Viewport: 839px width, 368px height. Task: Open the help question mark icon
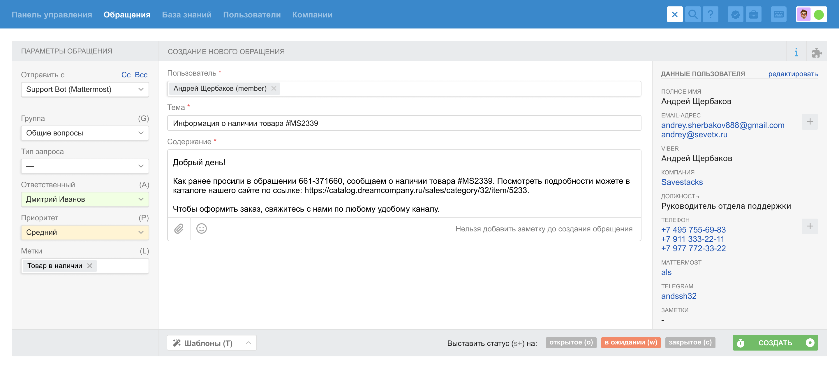point(710,15)
